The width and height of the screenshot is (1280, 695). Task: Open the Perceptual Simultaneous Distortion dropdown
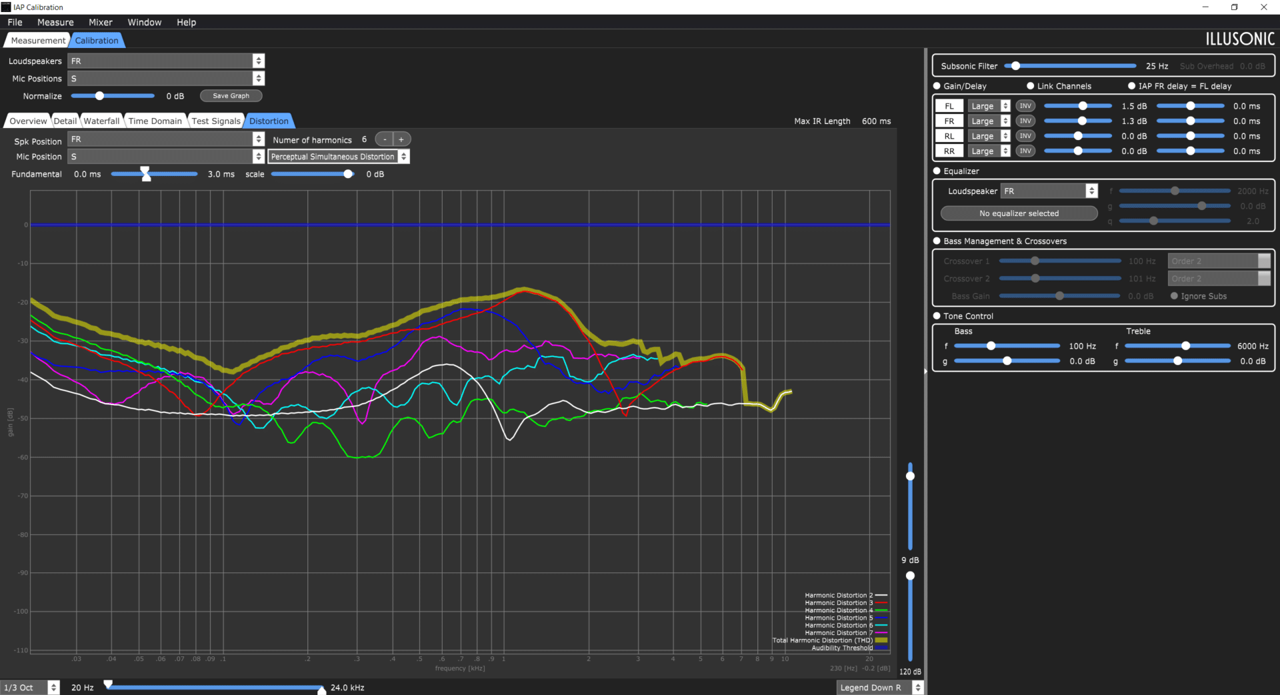(x=339, y=157)
